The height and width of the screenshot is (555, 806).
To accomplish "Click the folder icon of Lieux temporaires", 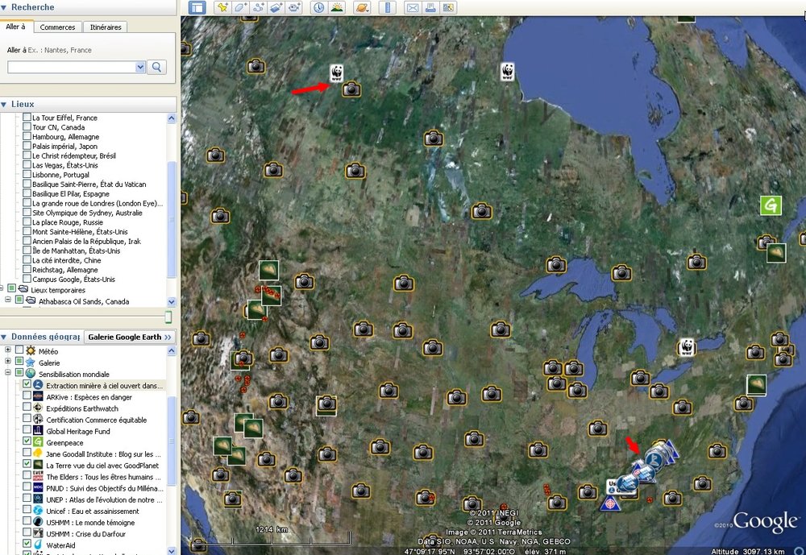I will (x=23, y=289).
